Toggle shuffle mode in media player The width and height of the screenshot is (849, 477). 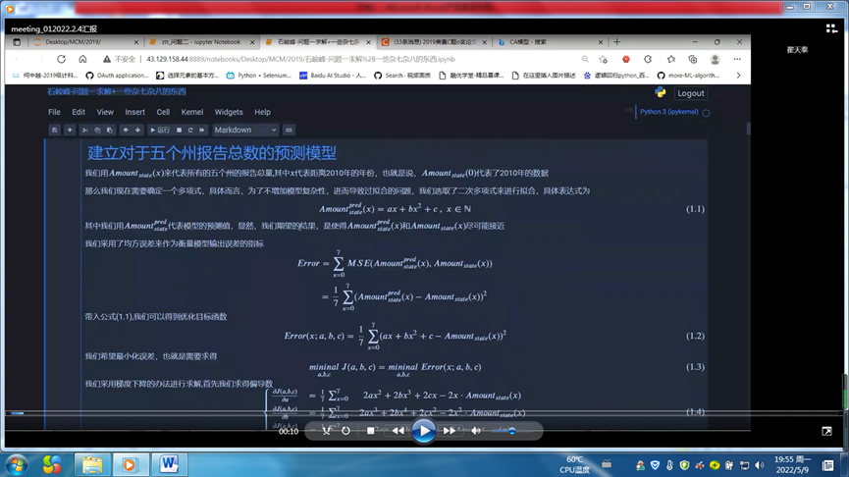point(327,431)
